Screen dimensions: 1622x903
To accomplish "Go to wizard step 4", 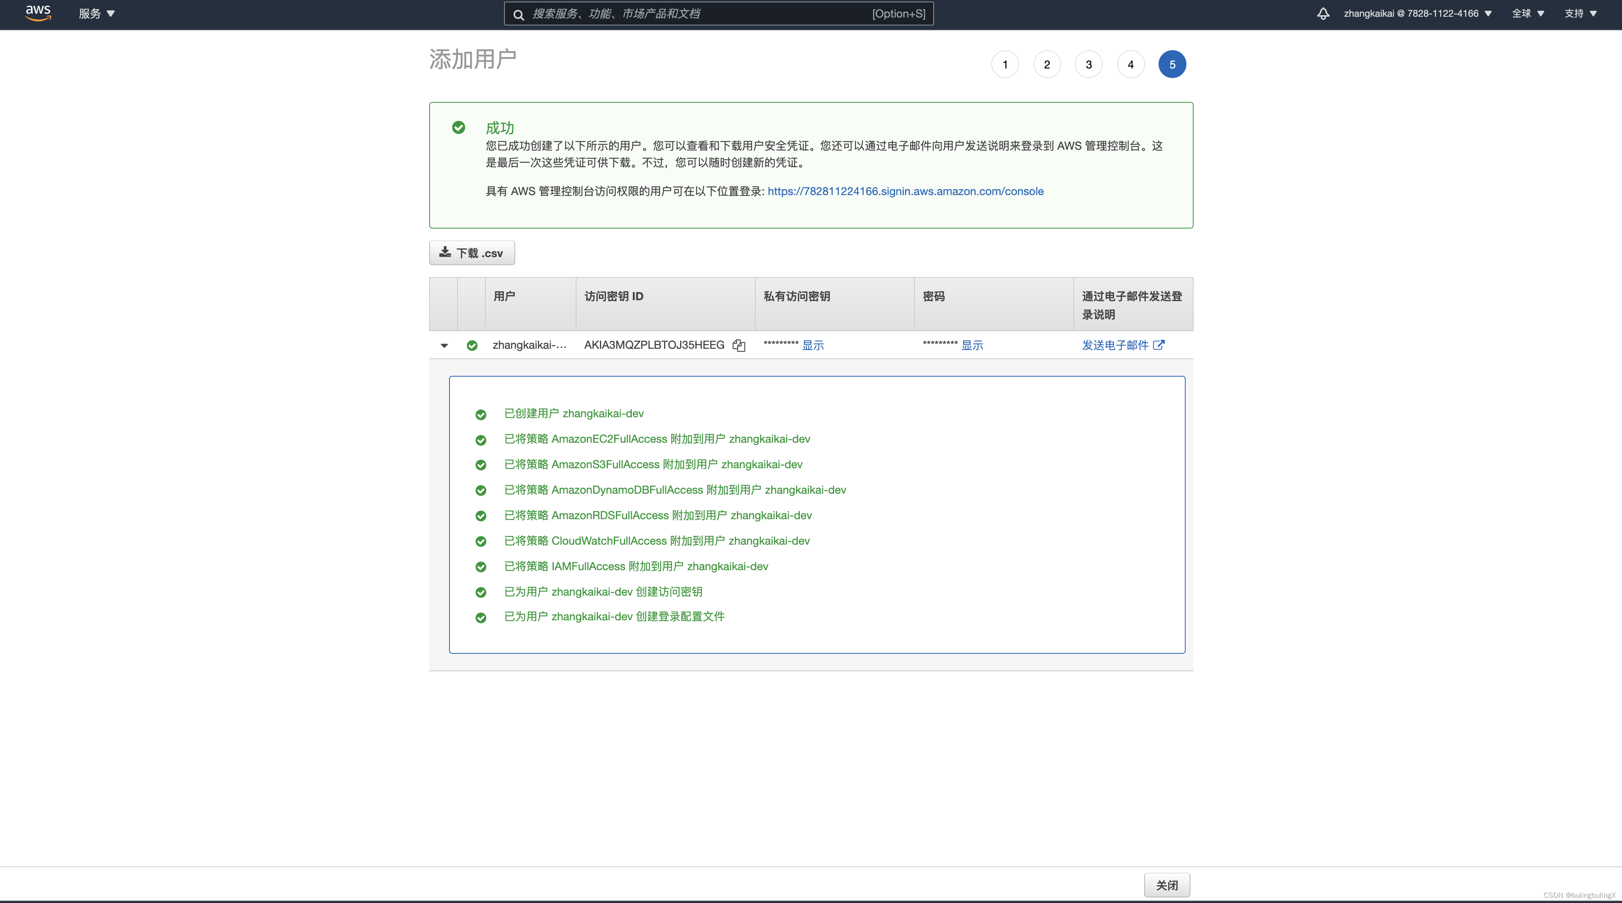I will 1130,64.
